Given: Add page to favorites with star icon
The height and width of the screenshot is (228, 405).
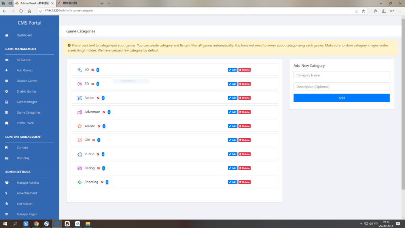Looking at the screenshot, I should click(x=363, y=11).
